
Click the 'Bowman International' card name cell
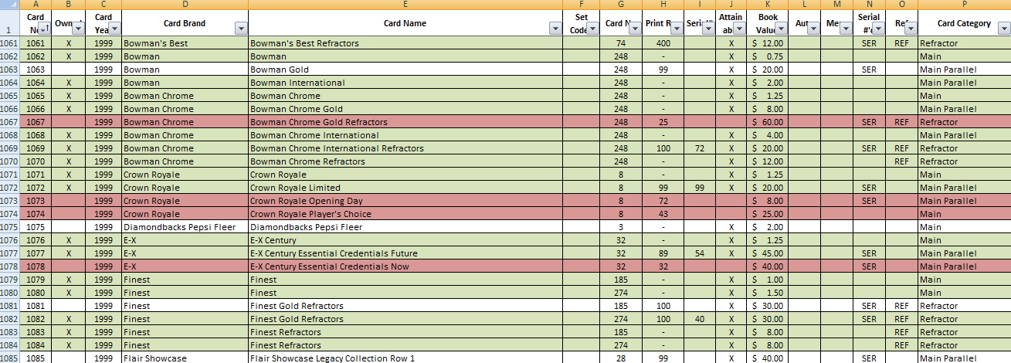(405, 83)
